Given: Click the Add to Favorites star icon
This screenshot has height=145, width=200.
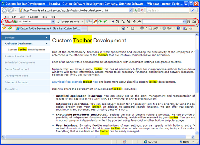Looking at the screenshot, I should (10, 28).
